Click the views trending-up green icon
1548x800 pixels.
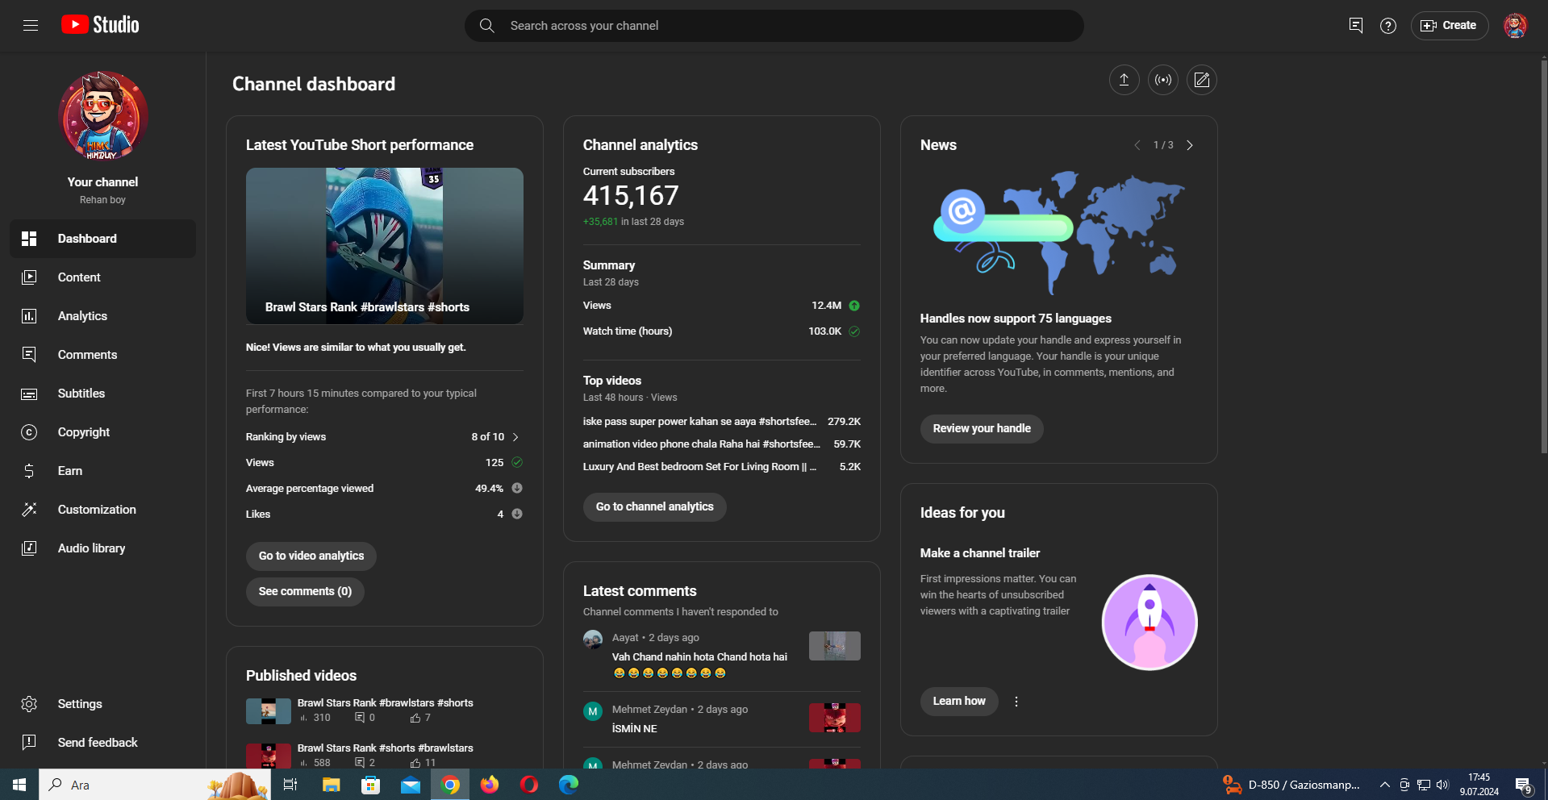(854, 306)
